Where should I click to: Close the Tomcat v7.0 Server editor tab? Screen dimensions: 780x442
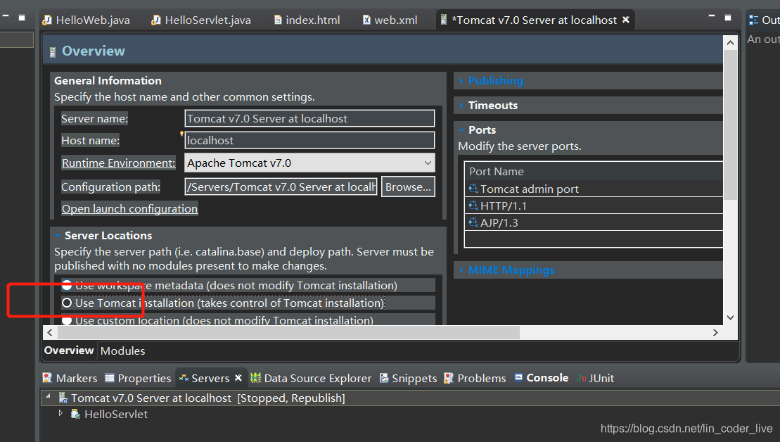(626, 20)
